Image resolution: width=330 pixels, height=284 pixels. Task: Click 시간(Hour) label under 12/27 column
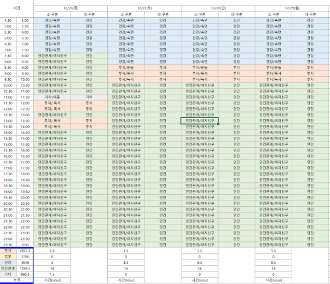126,280
